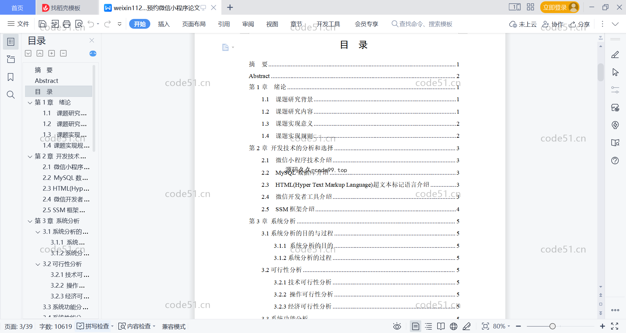The height and width of the screenshot is (333, 626).
Task: Switch to the 插入 ribbon tab
Action: click(x=164, y=24)
